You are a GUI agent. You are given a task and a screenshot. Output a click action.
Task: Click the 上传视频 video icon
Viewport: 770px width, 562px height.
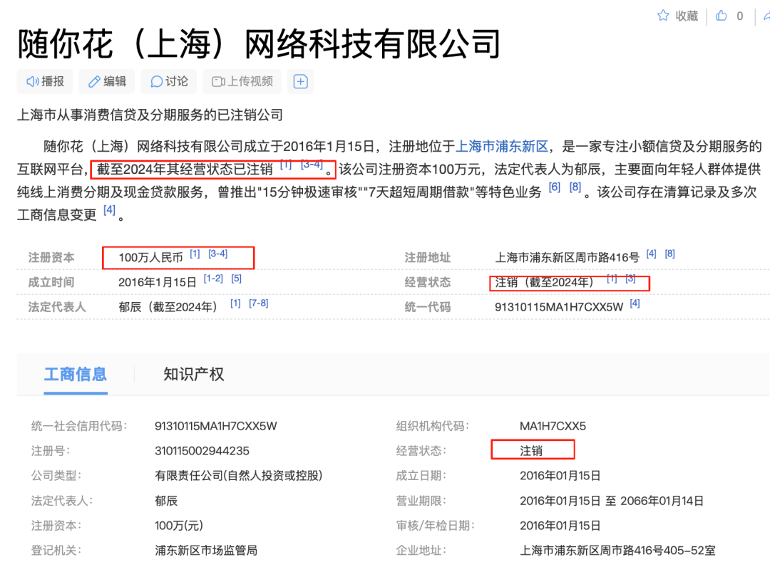[x=218, y=82]
